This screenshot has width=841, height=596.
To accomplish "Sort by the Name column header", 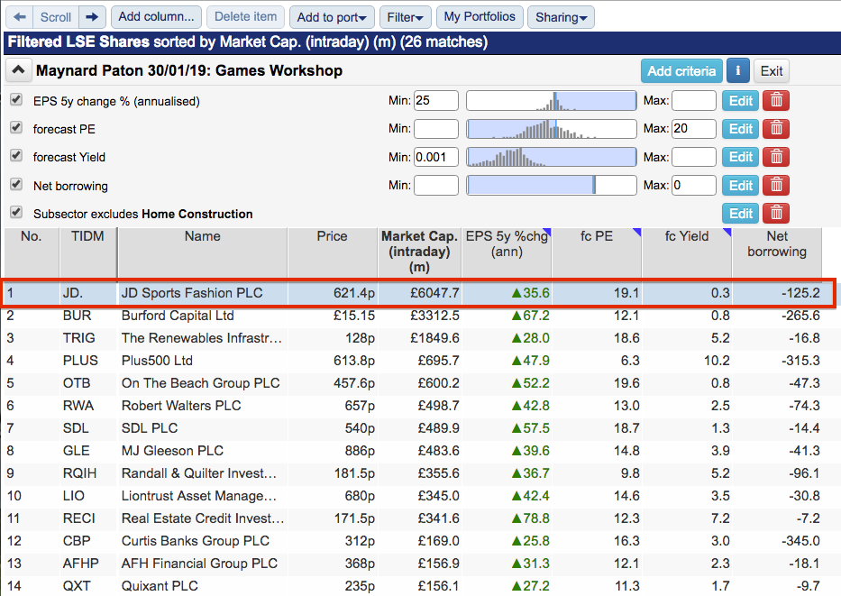I will [202, 252].
